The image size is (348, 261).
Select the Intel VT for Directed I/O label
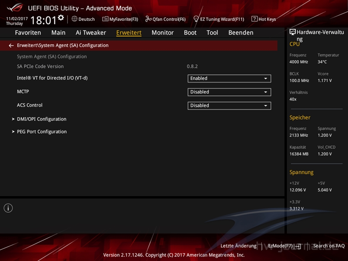(x=52, y=78)
